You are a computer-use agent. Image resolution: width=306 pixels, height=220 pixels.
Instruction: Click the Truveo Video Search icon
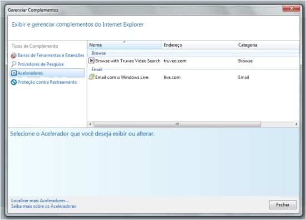click(91, 61)
